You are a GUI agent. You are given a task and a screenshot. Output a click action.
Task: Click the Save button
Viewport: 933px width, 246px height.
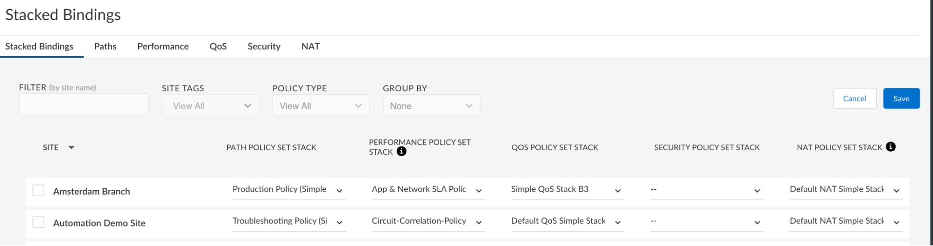[x=901, y=99]
